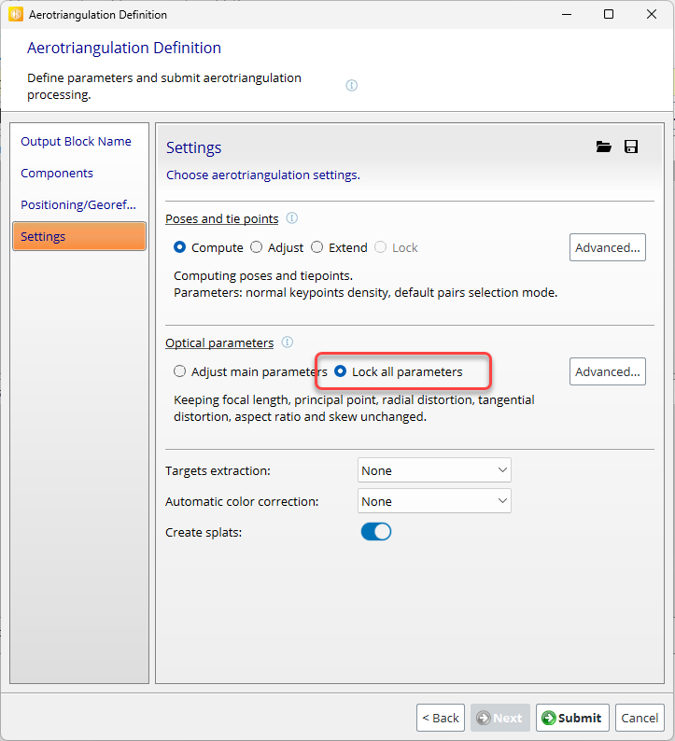Select Lock all parameters option
This screenshot has height=741, width=675.
coord(341,371)
